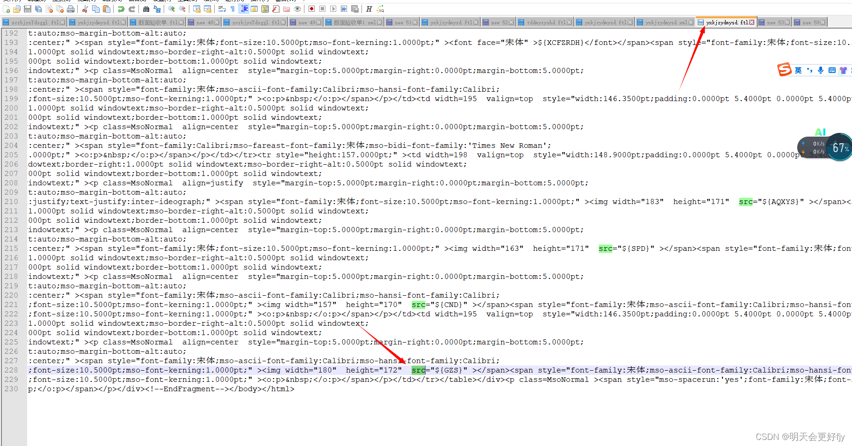This screenshot has height=446, width=852.
Task: Close the active yxkjzydmysd.ftl tab
Action: (x=752, y=22)
